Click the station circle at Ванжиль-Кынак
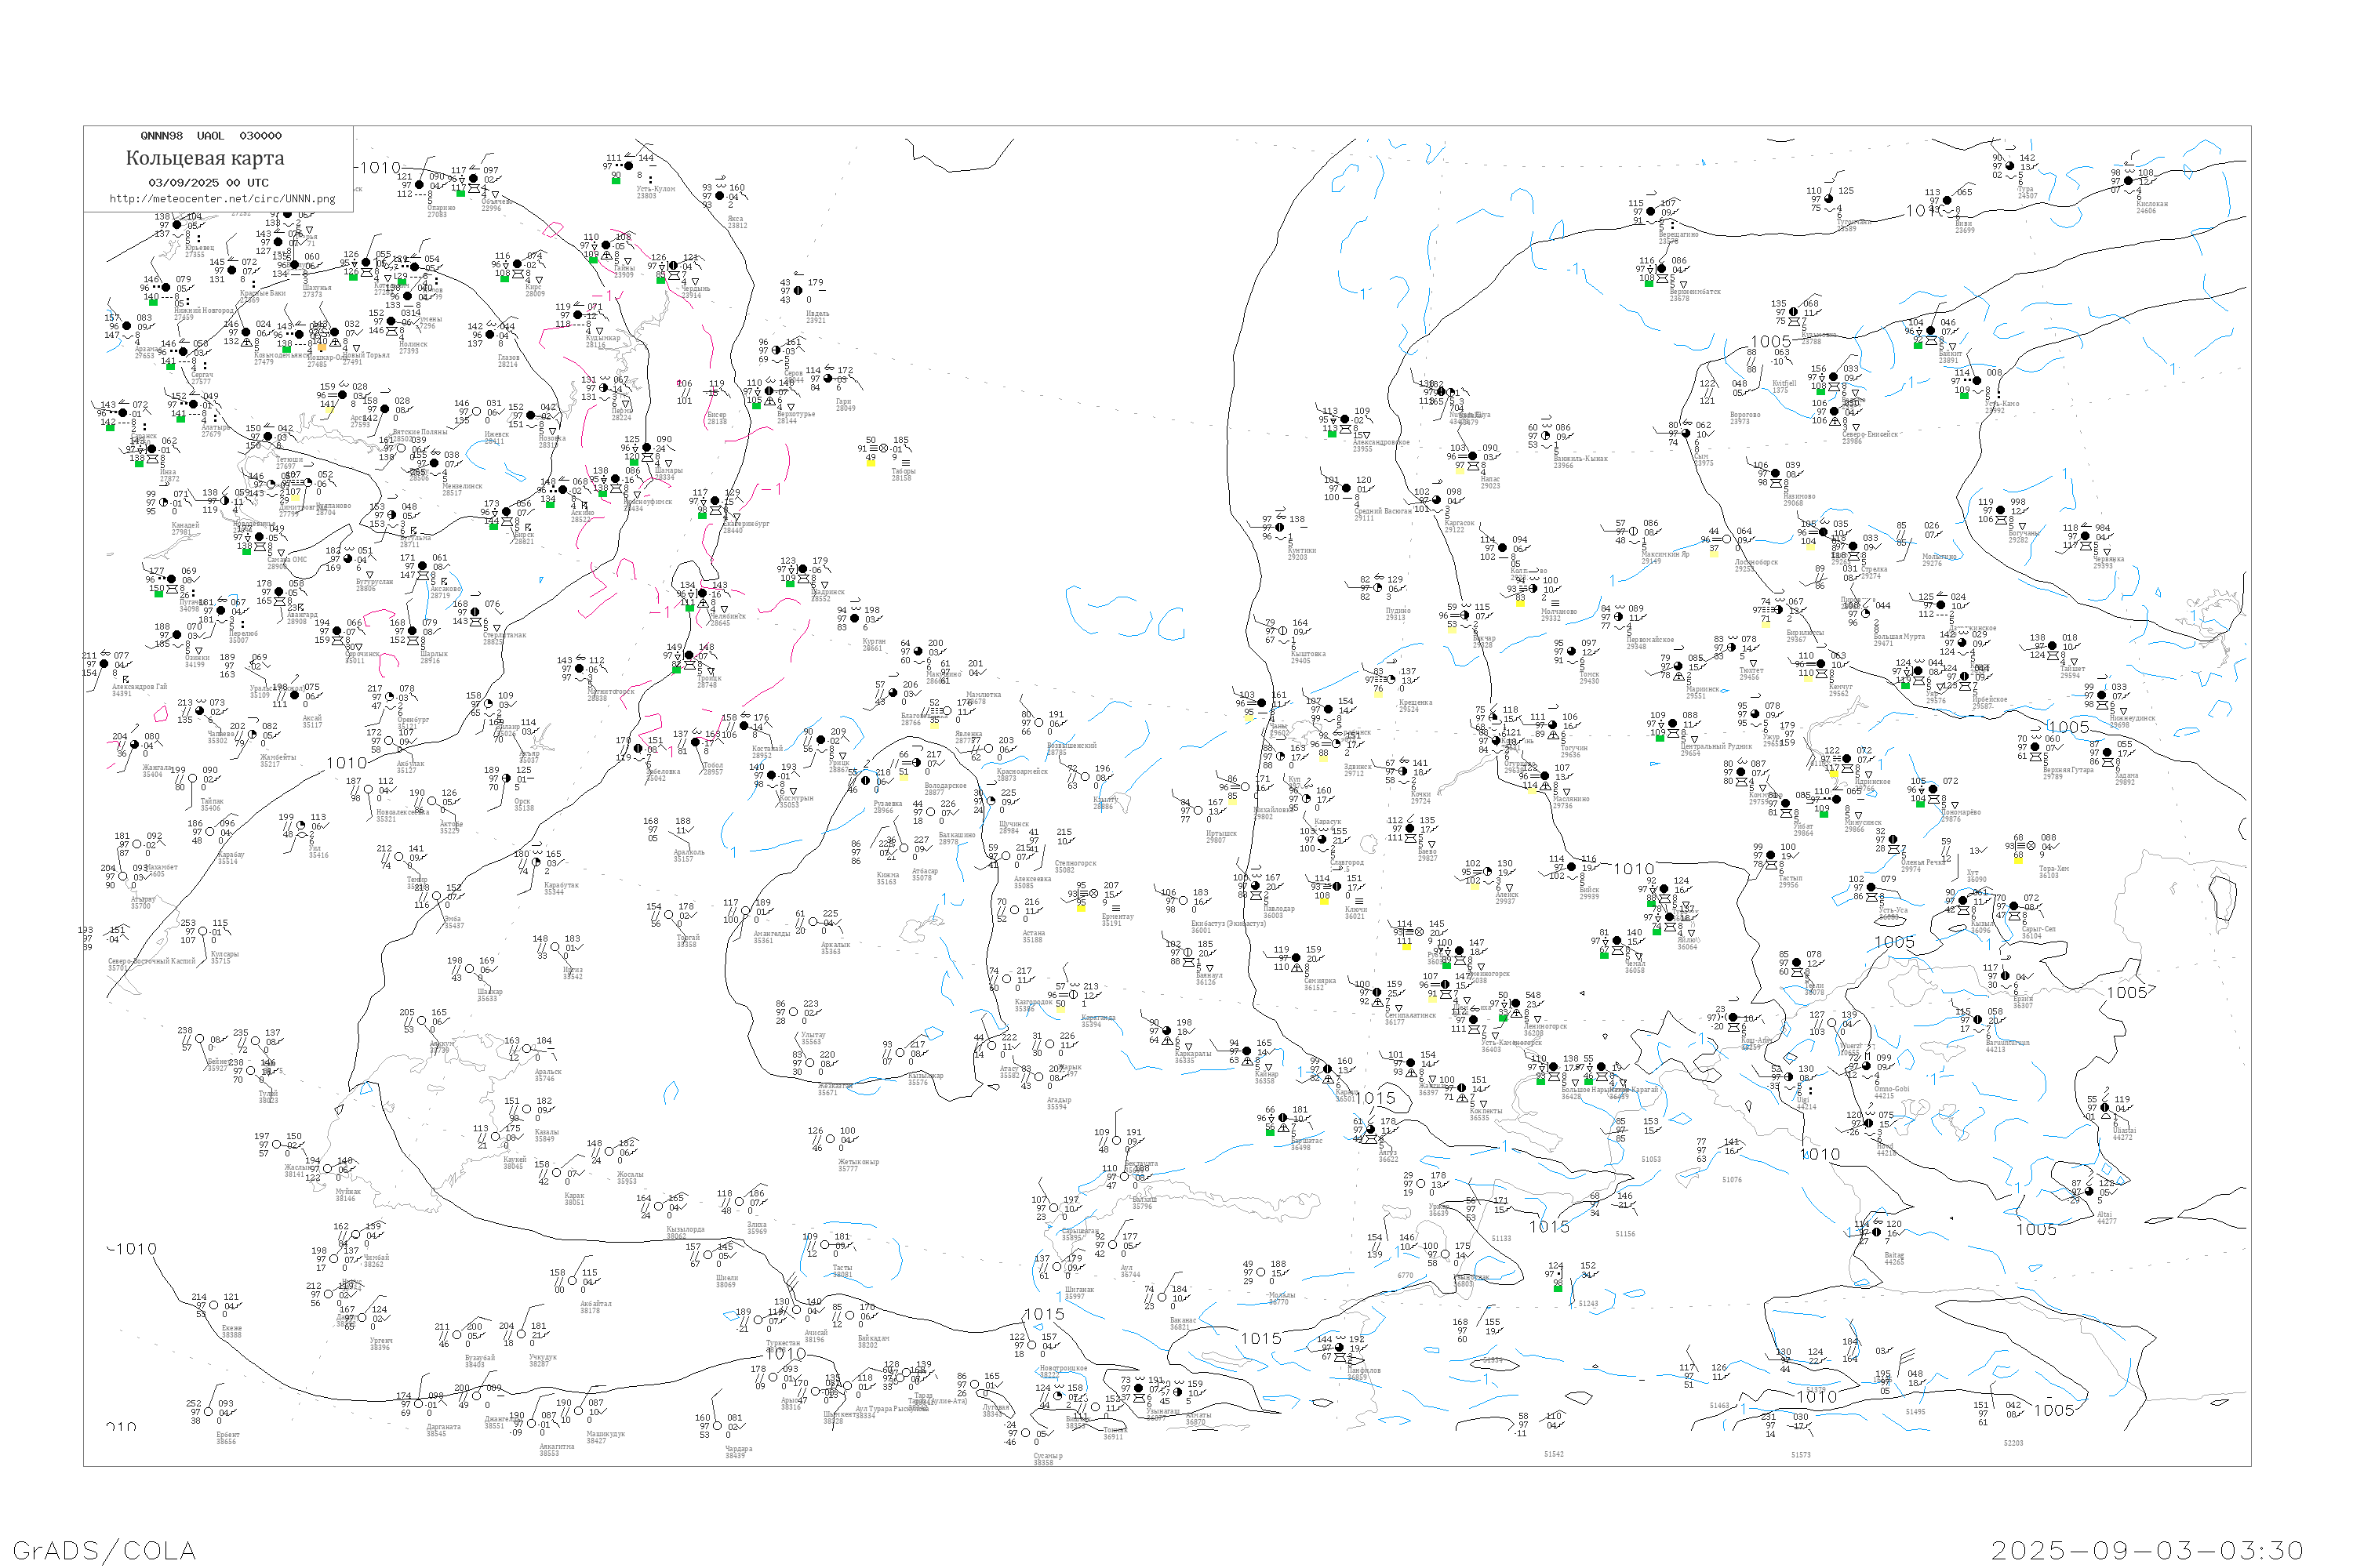This screenshot has width=2353, height=1568. pos(1544,437)
